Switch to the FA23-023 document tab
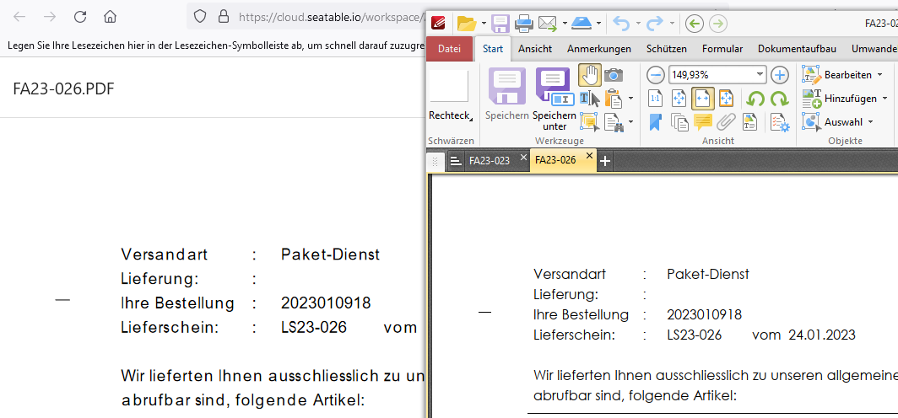The image size is (898, 418). [x=490, y=160]
